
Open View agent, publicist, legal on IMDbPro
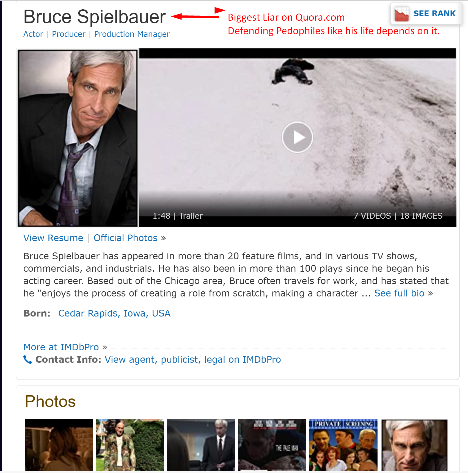point(193,359)
